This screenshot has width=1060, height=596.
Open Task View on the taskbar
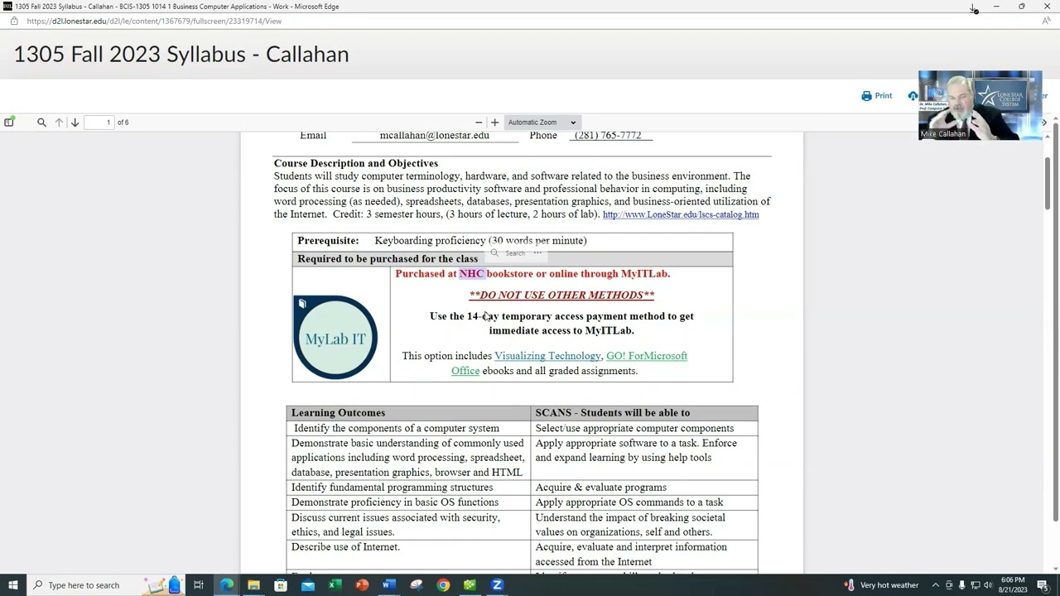point(199,585)
